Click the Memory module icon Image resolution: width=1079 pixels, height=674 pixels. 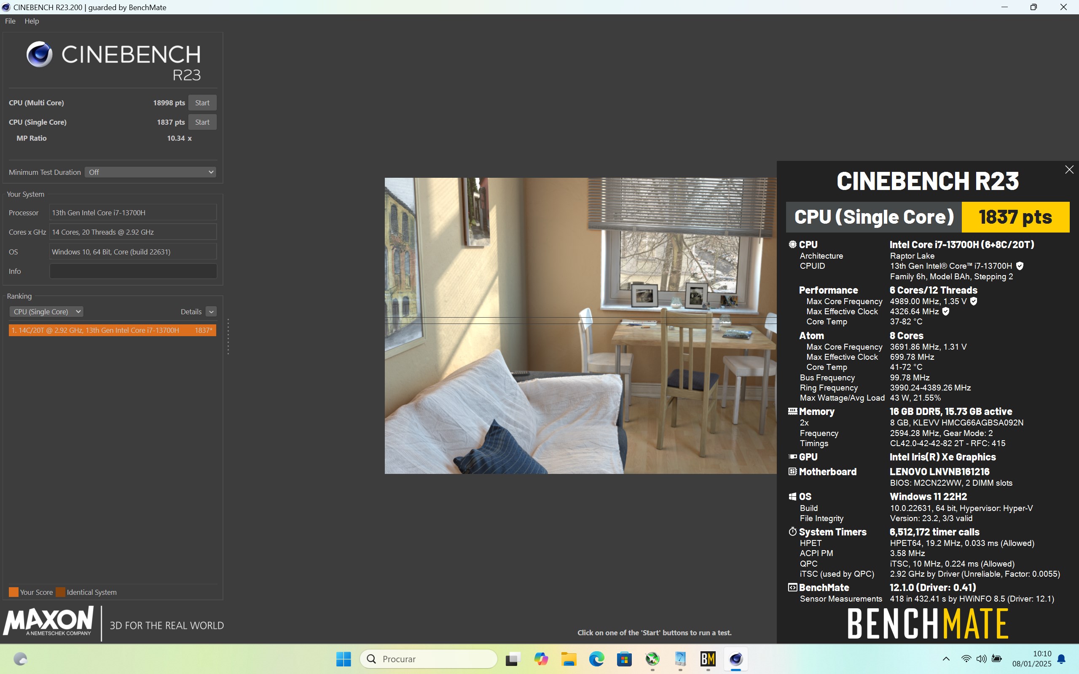[x=792, y=412]
